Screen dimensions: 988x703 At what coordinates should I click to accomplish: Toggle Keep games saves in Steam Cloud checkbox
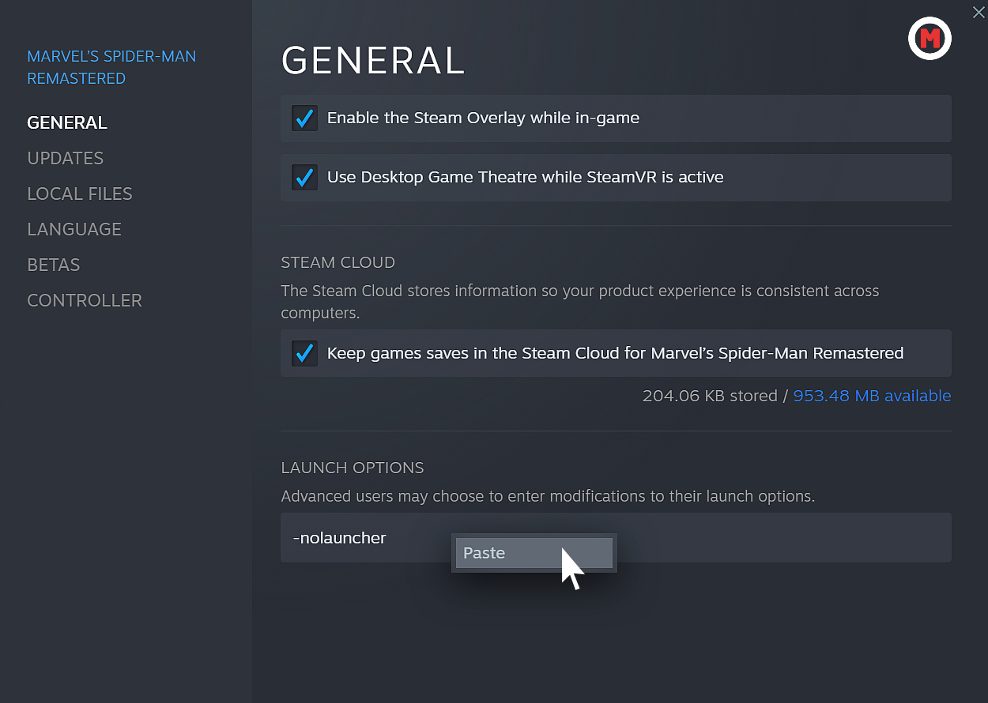304,353
